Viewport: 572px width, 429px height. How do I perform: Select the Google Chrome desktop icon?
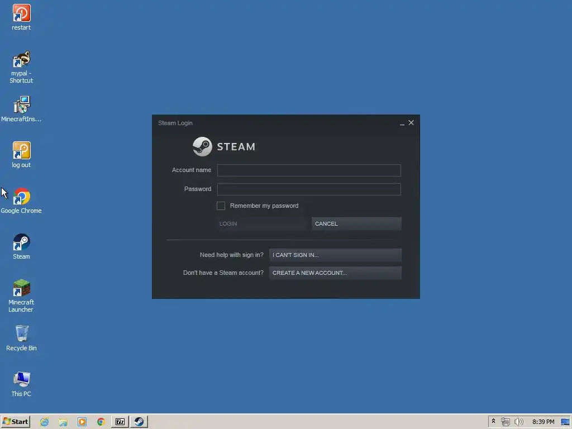(x=21, y=197)
